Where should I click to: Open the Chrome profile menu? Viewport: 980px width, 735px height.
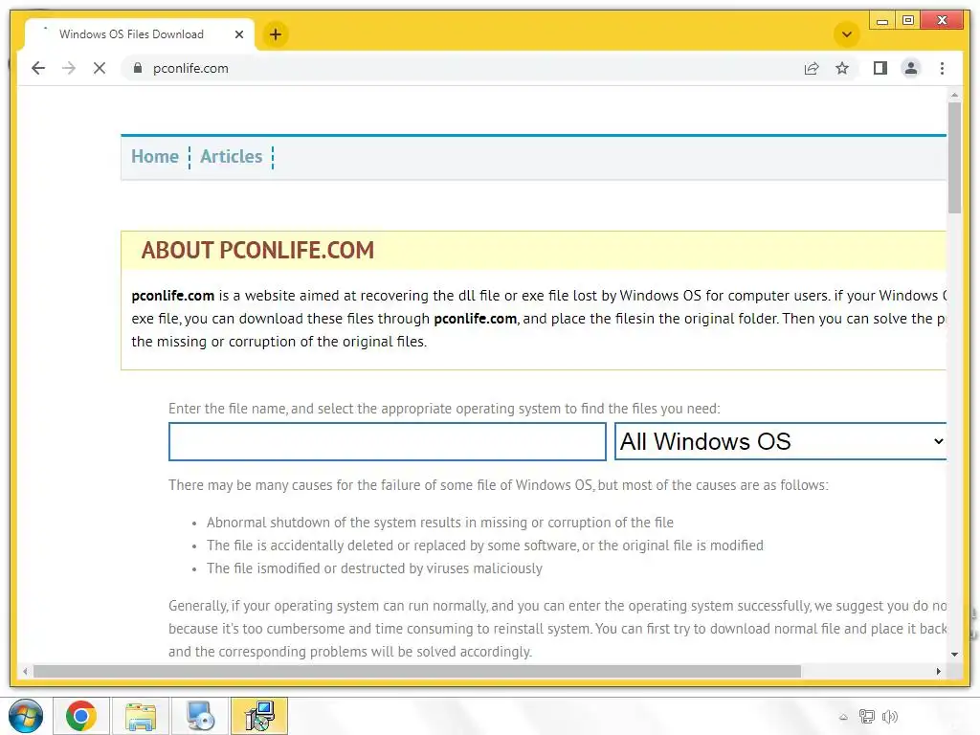[911, 68]
